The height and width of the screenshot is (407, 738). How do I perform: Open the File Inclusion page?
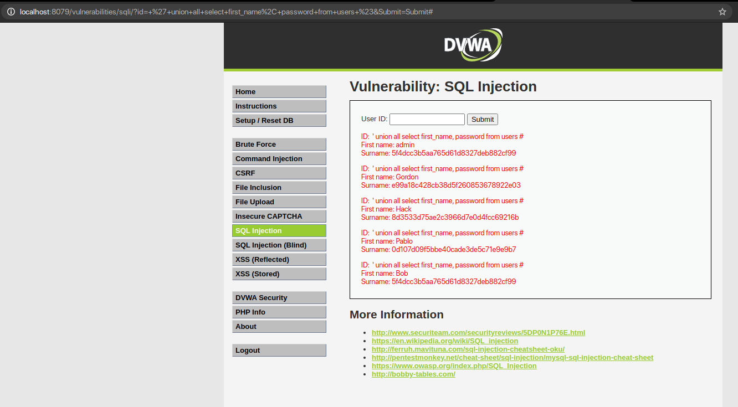tap(279, 188)
